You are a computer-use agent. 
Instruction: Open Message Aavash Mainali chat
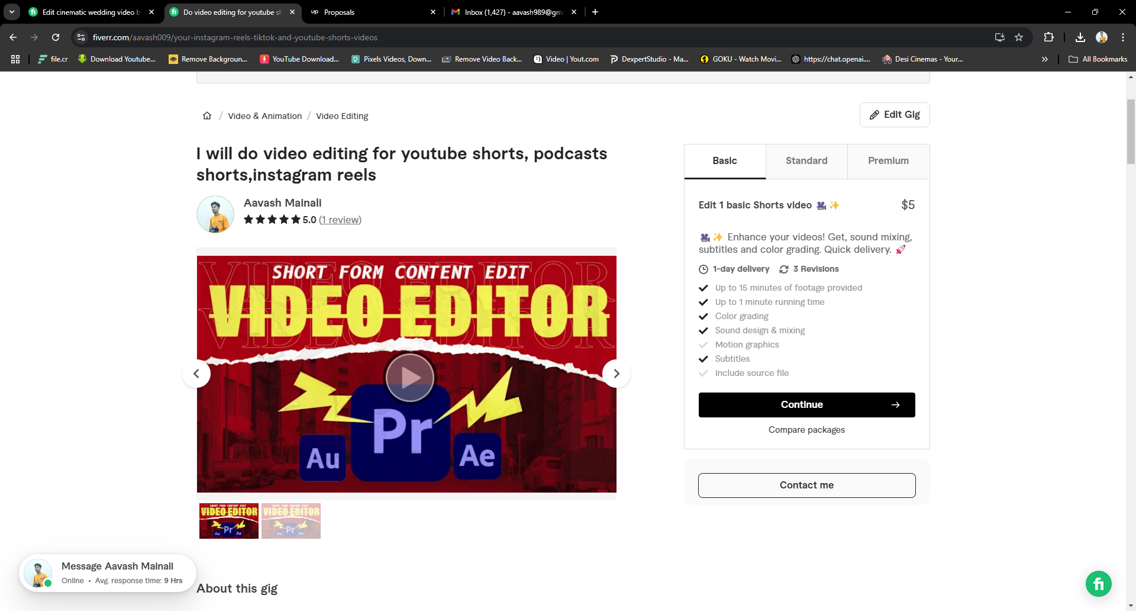(x=108, y=573)
